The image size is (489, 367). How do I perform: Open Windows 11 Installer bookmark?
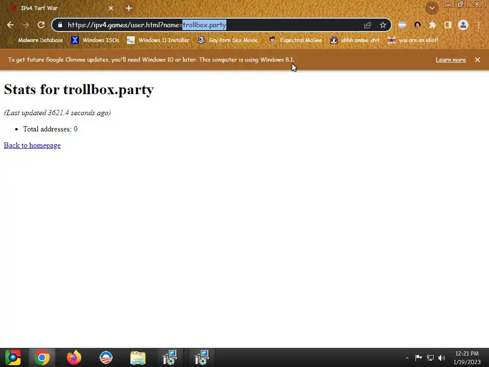pos(158,40)
